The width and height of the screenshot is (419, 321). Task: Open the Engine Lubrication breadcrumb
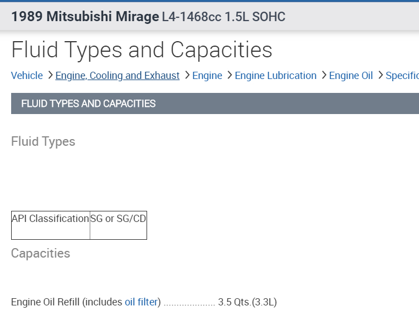click(275, 76)
